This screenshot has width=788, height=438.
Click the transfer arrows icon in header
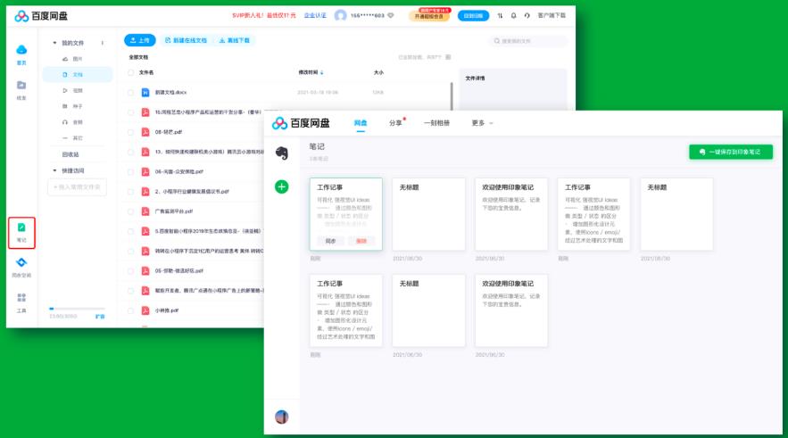click(x=500, y=15)
